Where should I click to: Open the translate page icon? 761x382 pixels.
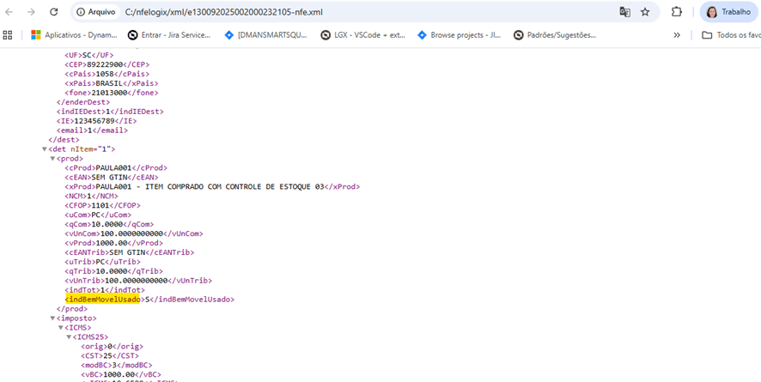(624, 12)
